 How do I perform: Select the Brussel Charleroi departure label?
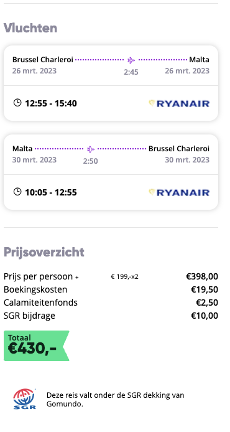(x=43, y=60)
